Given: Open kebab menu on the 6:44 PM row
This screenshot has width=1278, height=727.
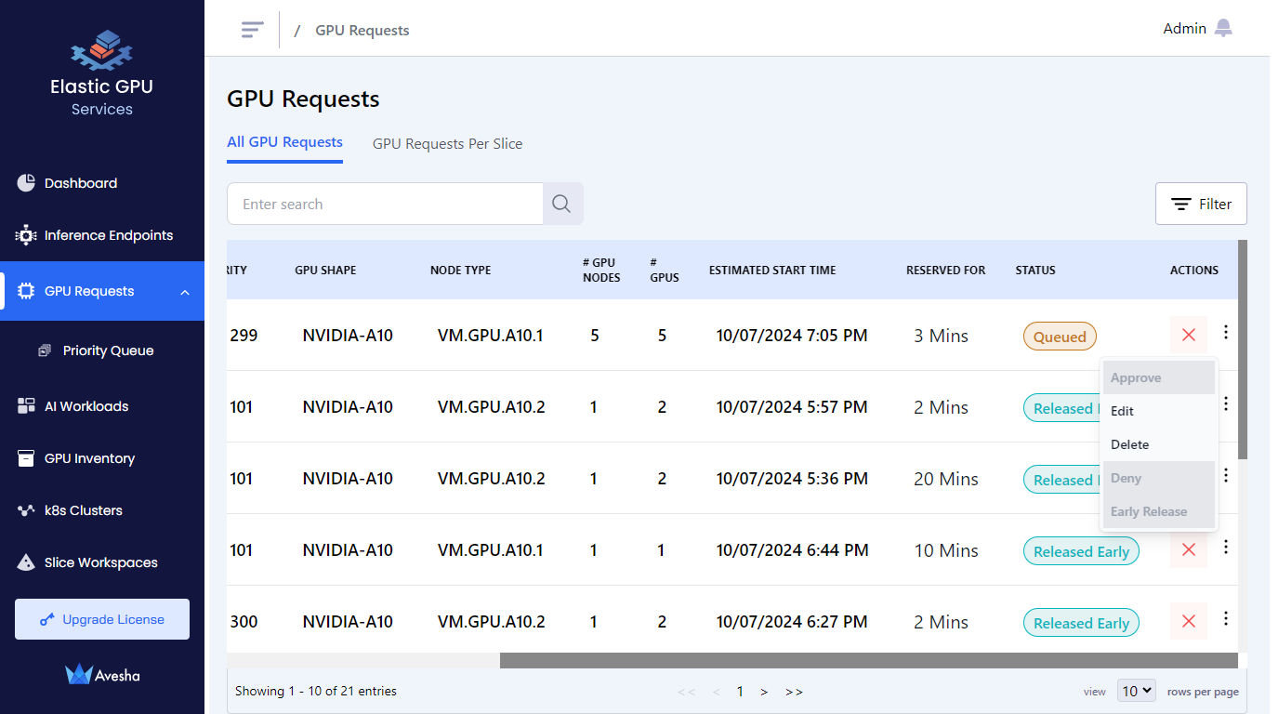Looking at the screenshot, I should pos(1226,547).
